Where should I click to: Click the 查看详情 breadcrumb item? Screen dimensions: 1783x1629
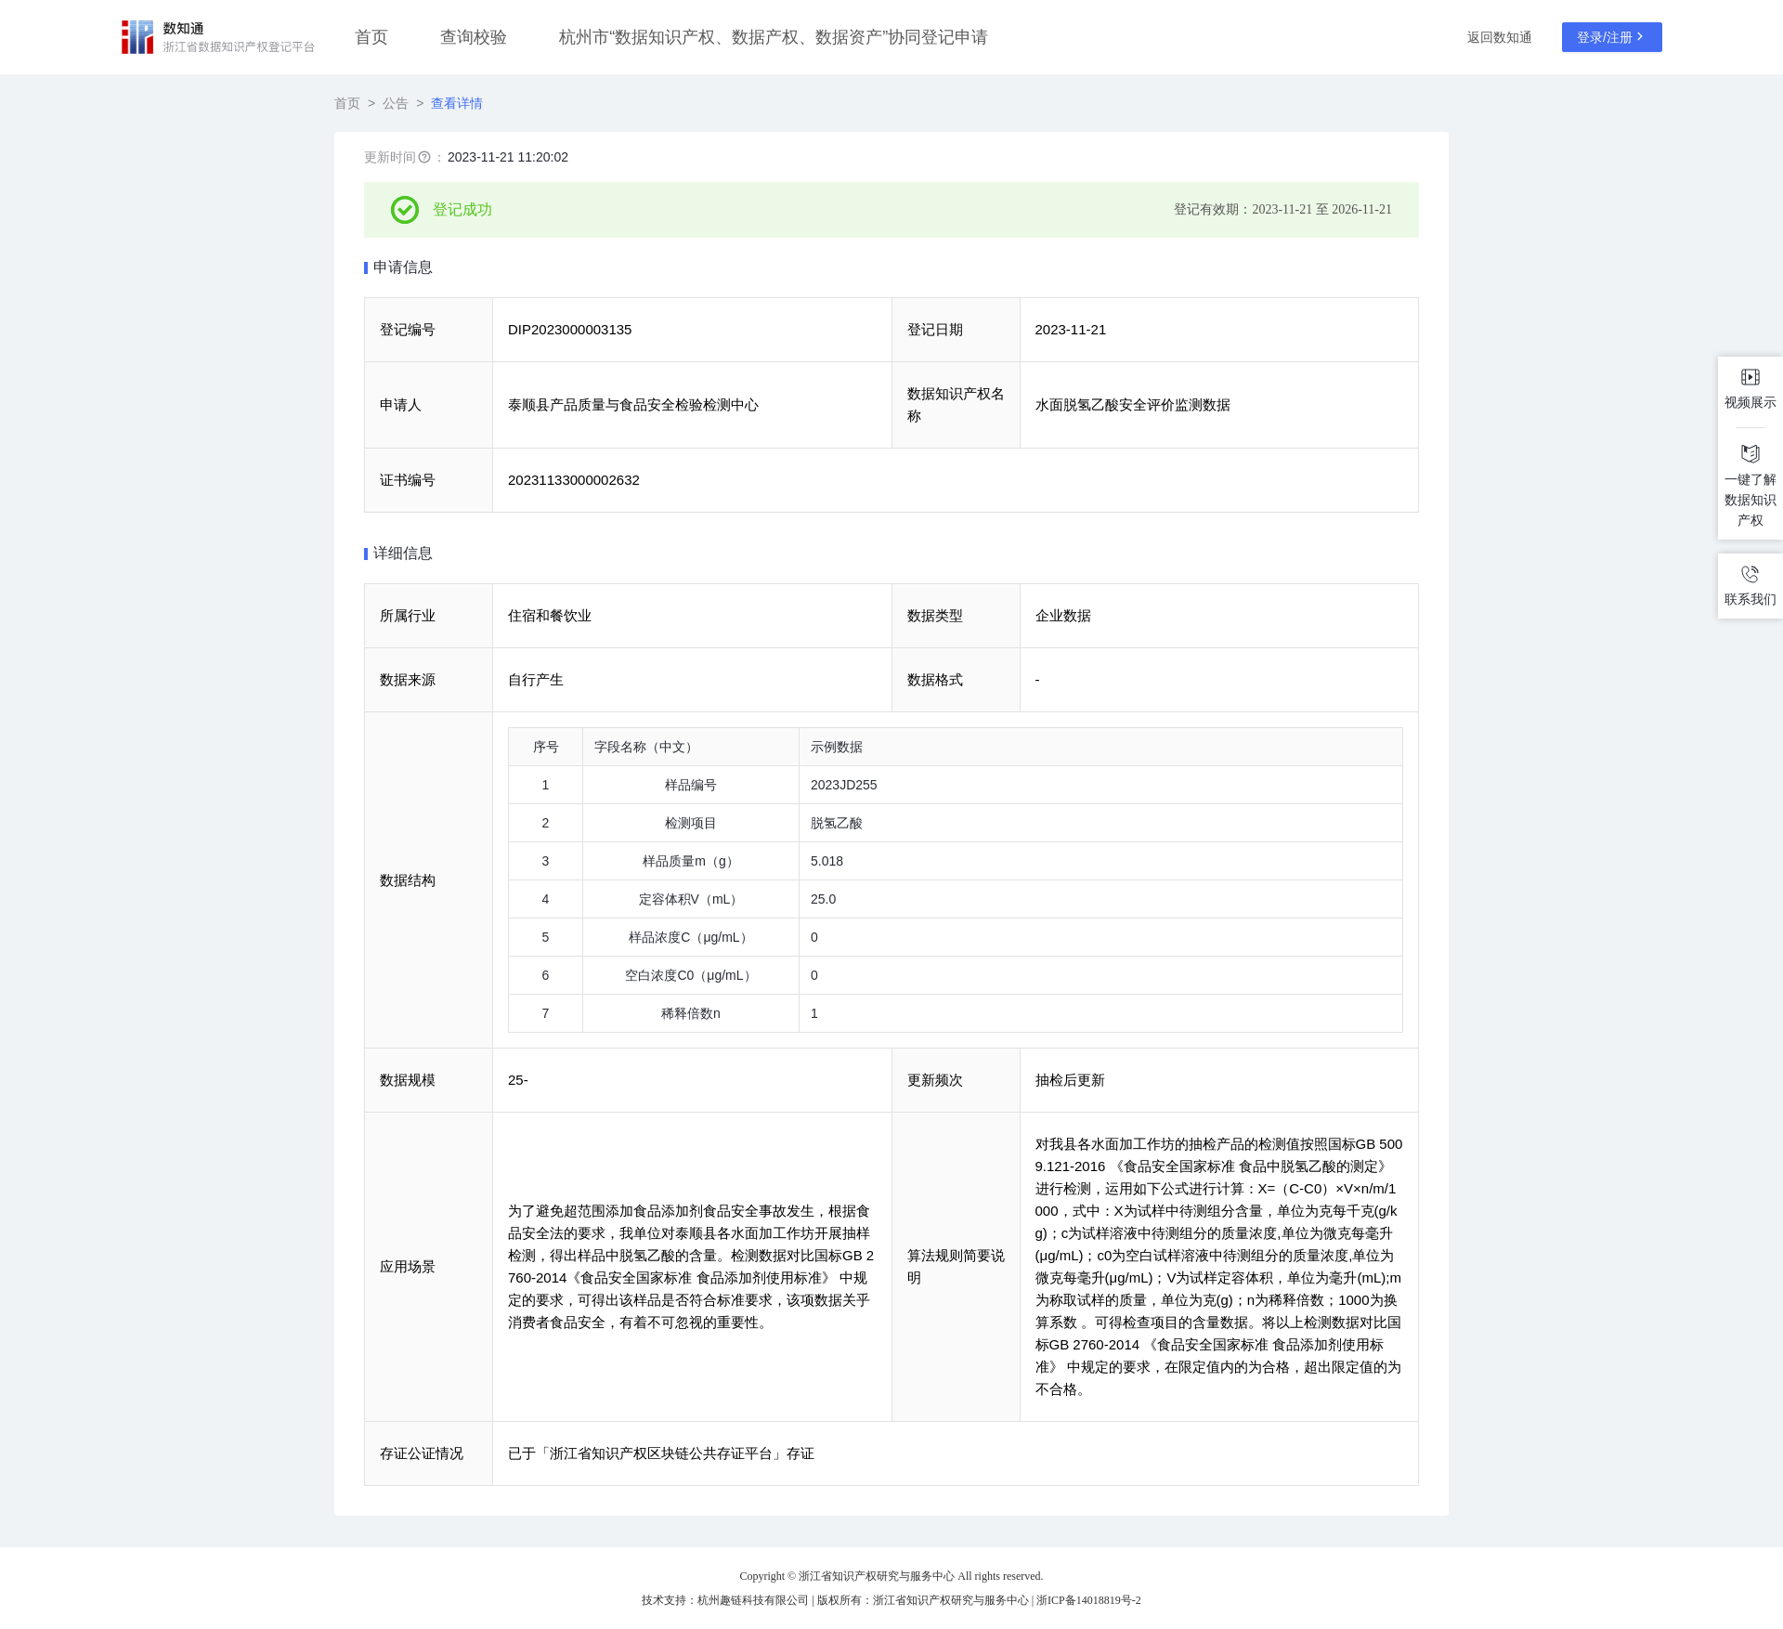(457, 103)
